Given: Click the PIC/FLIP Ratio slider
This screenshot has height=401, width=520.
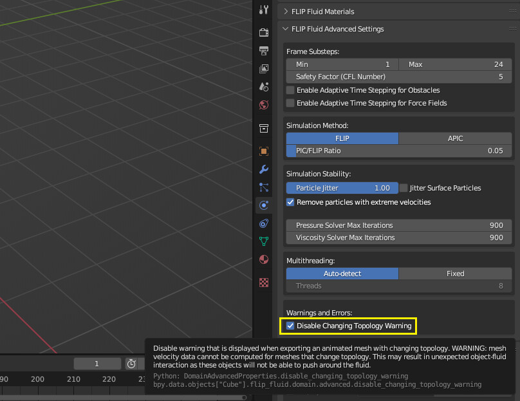Looking at the screenshot, I should (399, 151).
